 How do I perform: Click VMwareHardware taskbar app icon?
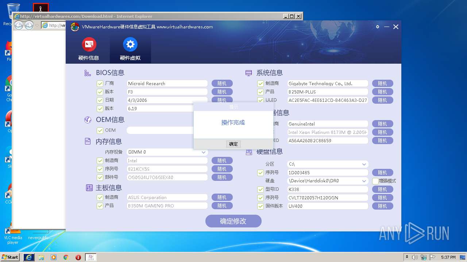90,257
